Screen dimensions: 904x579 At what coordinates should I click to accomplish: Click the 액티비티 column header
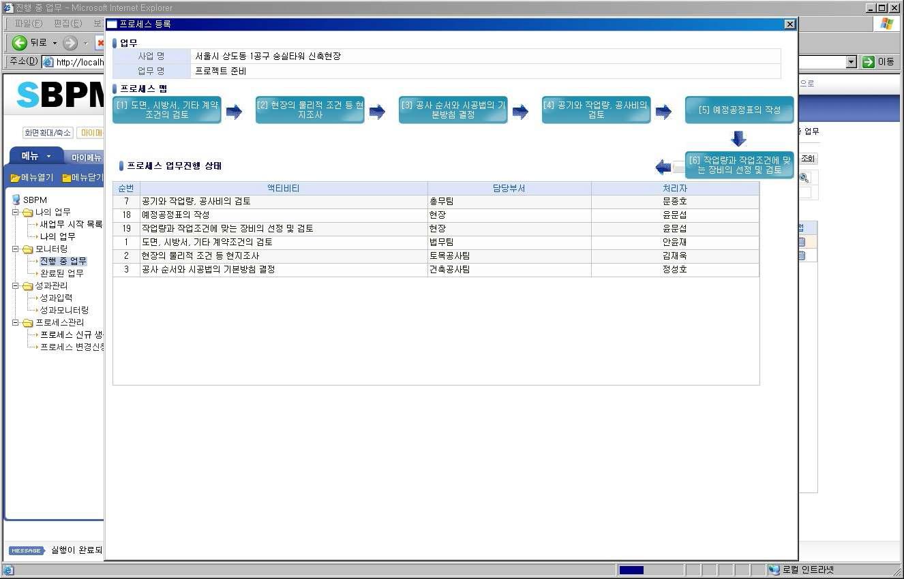pyautogui.click(x=284, y=188)
